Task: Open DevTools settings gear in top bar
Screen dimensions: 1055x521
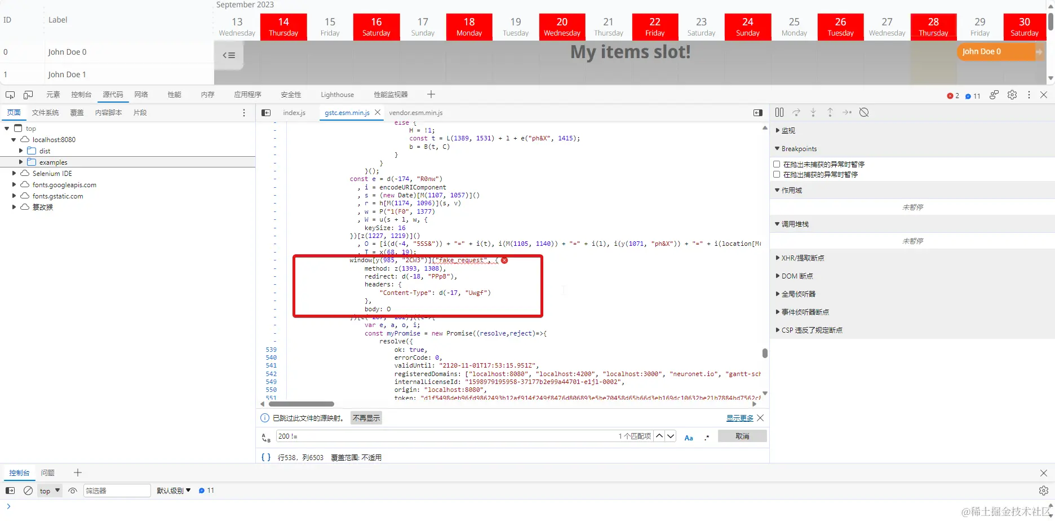Action: (x=1012, y=95)
